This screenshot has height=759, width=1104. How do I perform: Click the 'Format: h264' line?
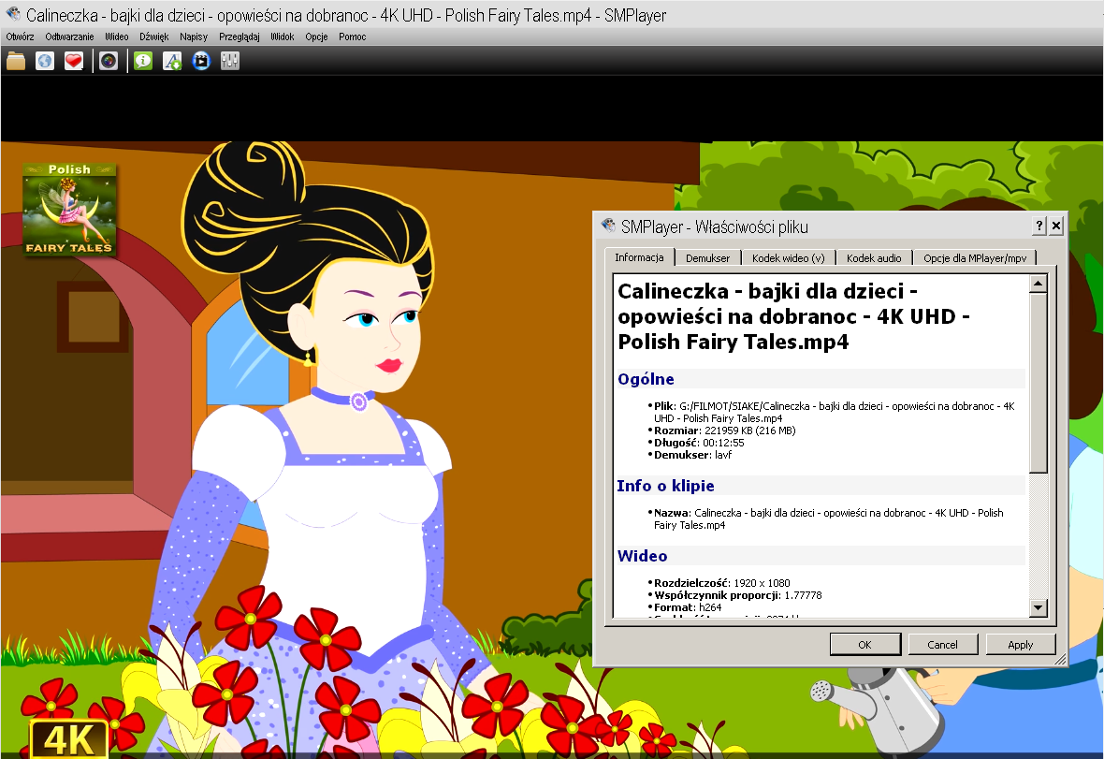[688, 606]
